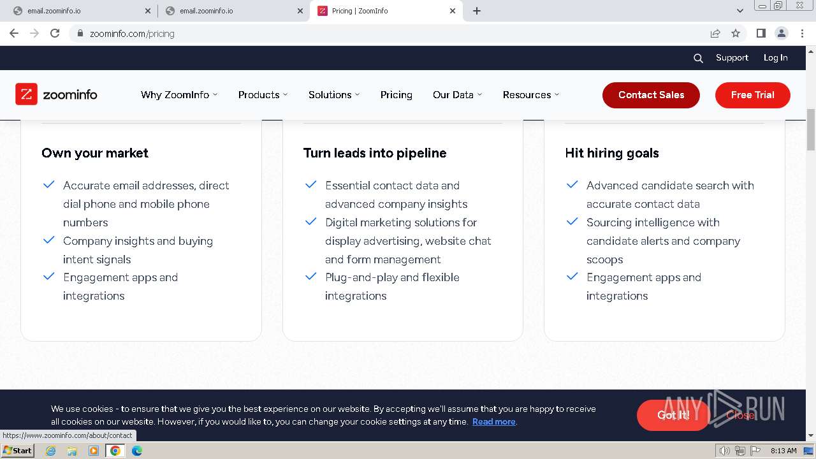The width and height of the screenshot is (816, 459).
Task: Expand the Products dropdown
Action: click(x=263, y=94)
